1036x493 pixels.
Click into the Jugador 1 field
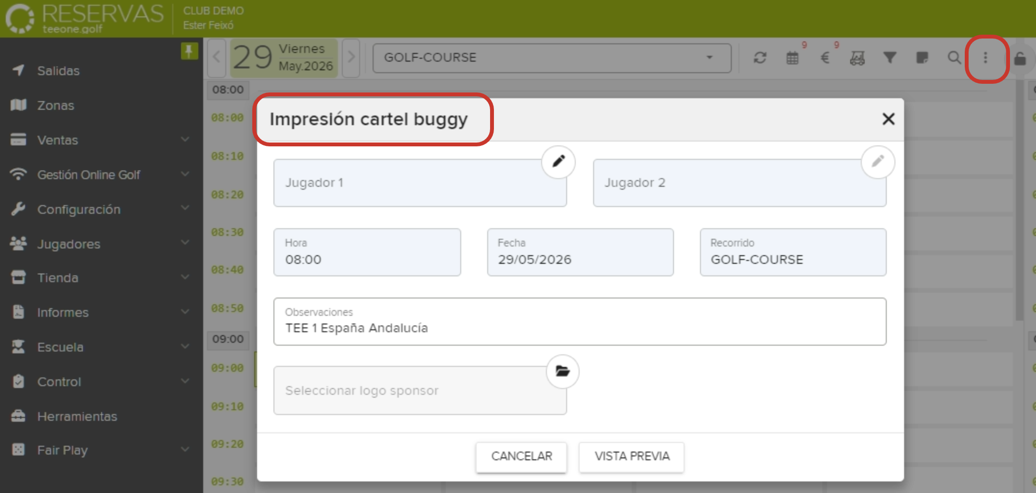[420, 183]
